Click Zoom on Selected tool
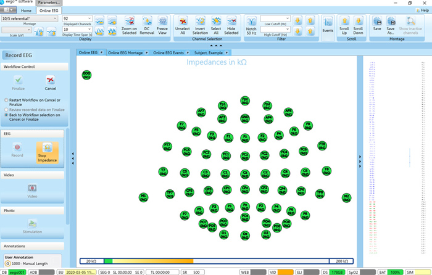Screen dimensions: 432x275 129,25
